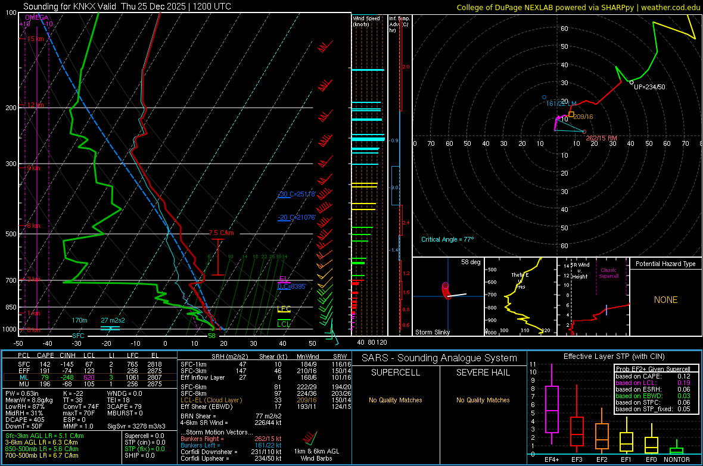Viewport: 703px width, 466px height.
Task: Click 'PW = 0.63in' value
Action: tap(22, 393)
